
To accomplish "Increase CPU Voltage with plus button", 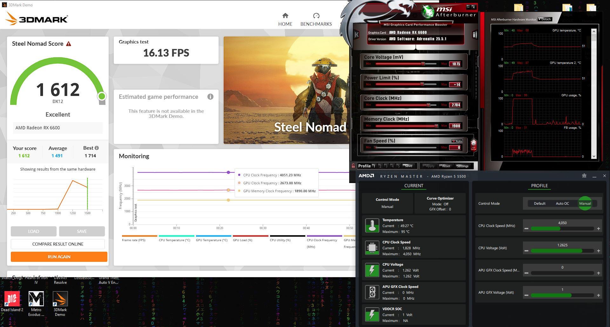I will click(599, 251).
